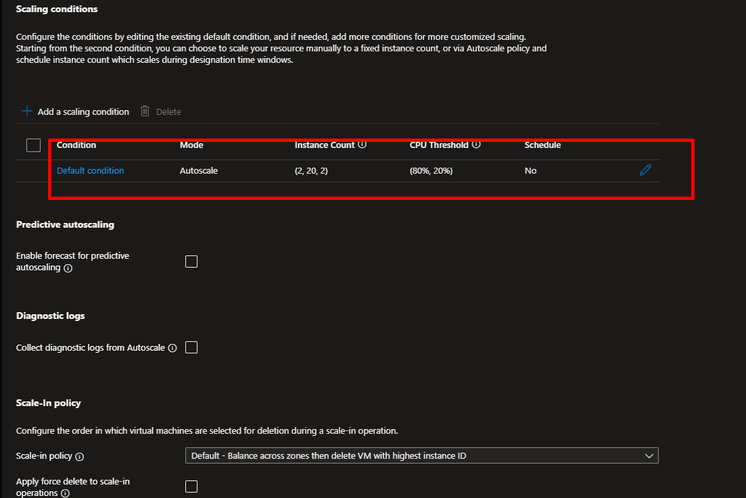Click info icon beside Collect diagnostic logs
Viewport: 746px width, 498px height.
(172, 348)
